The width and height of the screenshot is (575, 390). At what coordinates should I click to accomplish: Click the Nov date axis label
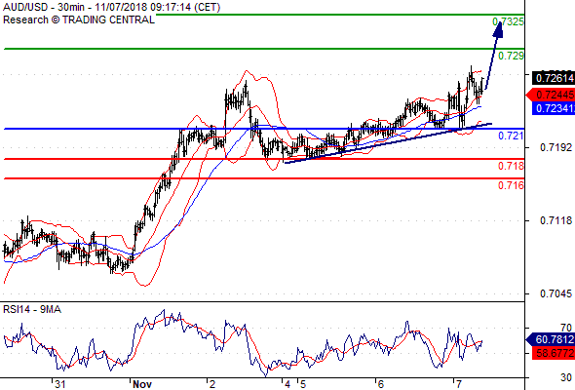pos(142,384)
